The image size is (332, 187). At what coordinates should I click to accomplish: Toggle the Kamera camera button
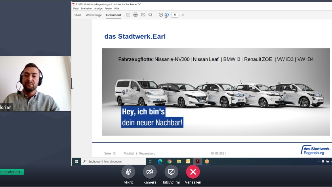(150, 172)
